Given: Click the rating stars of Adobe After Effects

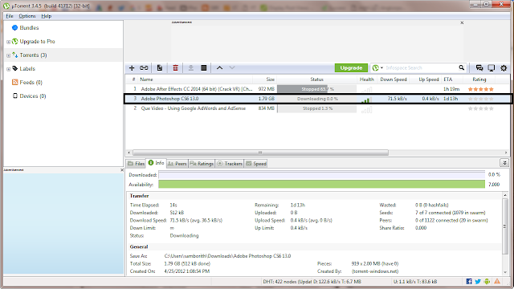Looking at the screenshot, I should click(481, 89).
